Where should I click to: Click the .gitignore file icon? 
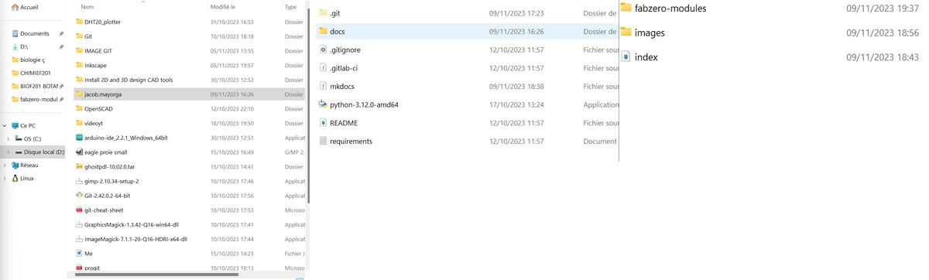324,50
